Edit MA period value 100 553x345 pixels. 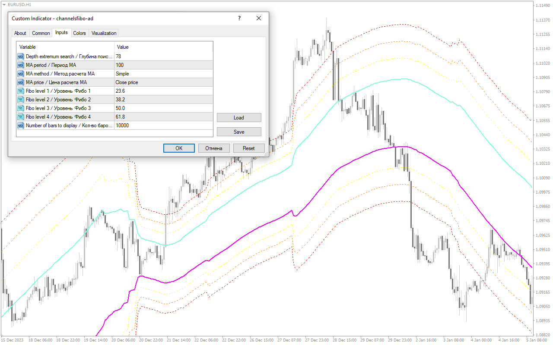pyautogui.click(x=164, y=65)
